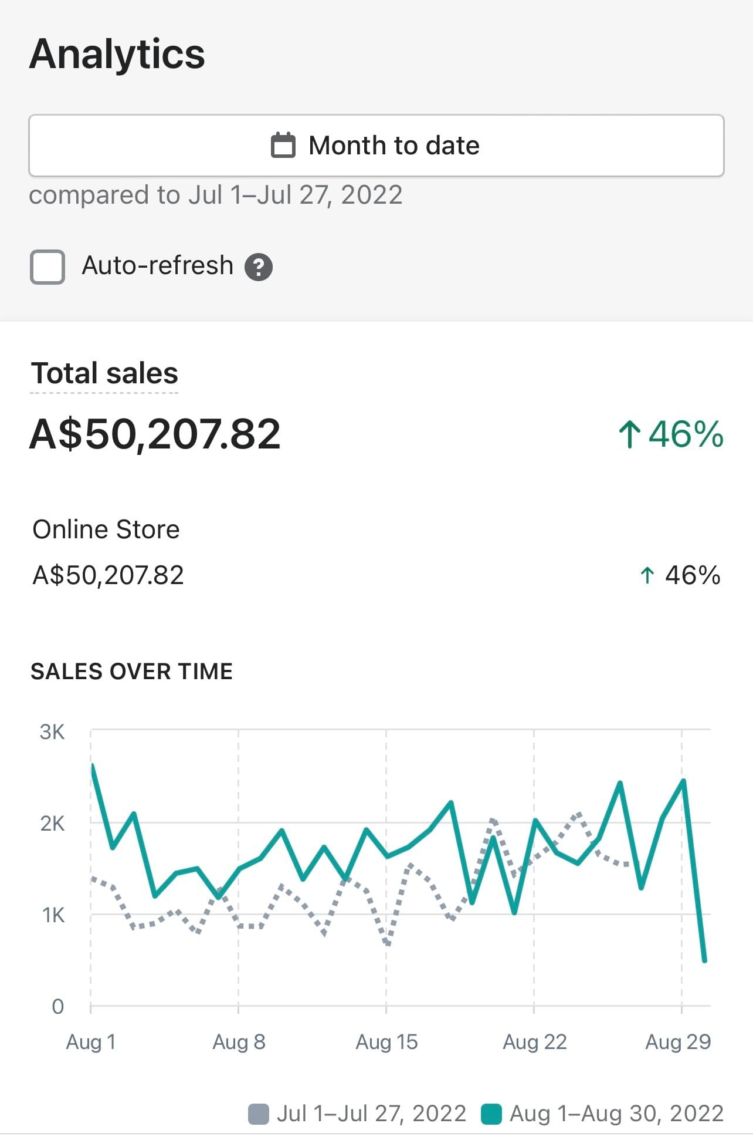Click the gray Jul 1–Jul 27 legend swatch
The image size is (753, 1140).
[x=259, y=1114]
